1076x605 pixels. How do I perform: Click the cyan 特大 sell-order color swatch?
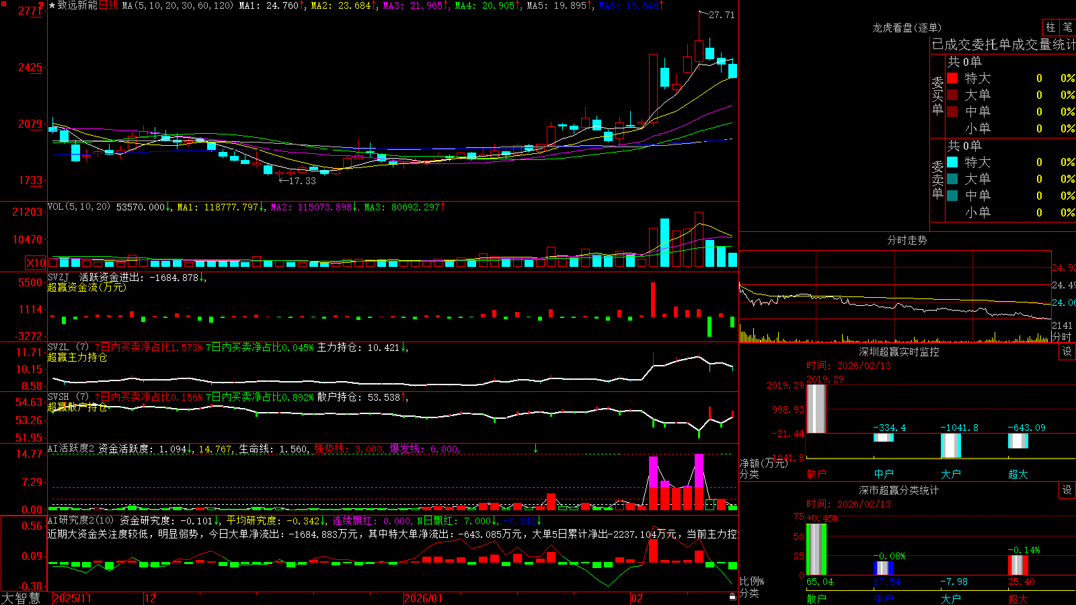[x=952, y=162]
